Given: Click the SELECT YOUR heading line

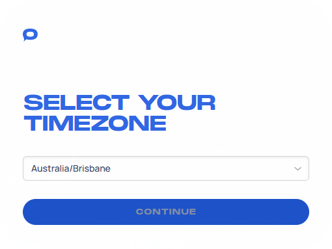Looking at the screenshot, I should pyautogui.click(x=119, y=102).
